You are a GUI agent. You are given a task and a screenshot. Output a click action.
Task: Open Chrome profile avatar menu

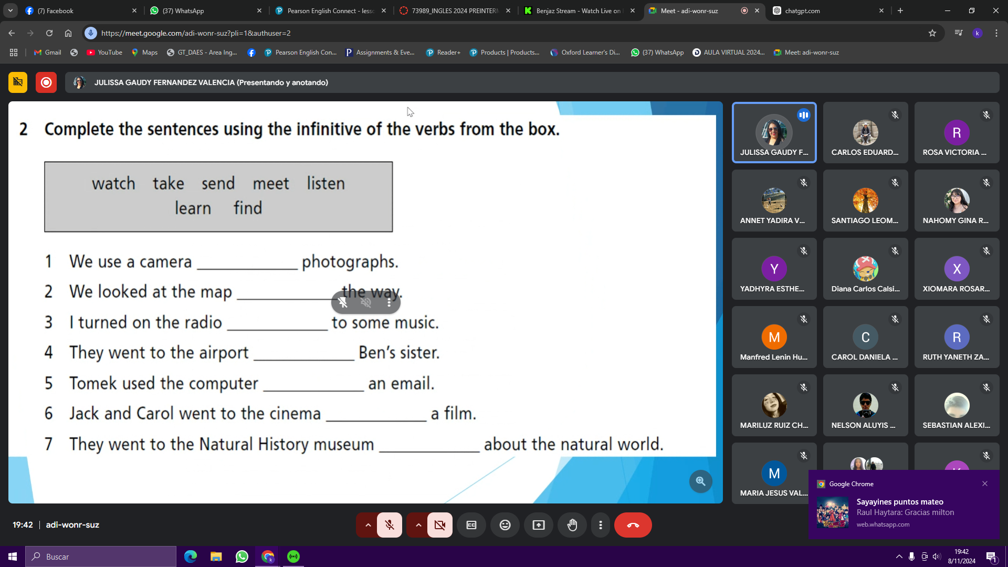[978, 33]
